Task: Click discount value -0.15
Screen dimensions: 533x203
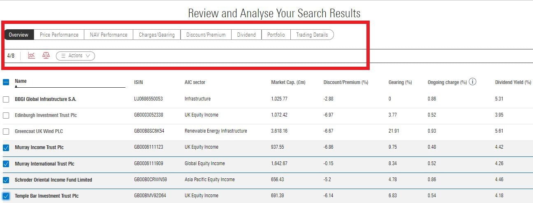Action: pos(328,163)
